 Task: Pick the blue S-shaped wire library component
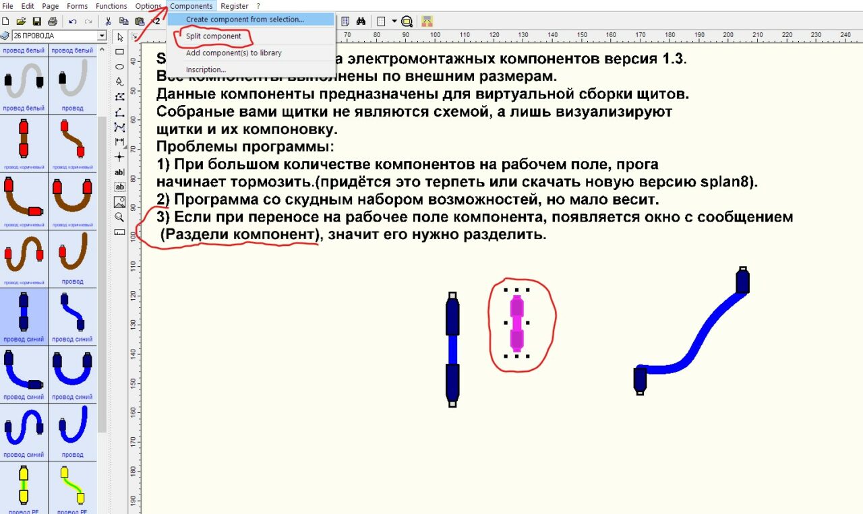[24, 432]
